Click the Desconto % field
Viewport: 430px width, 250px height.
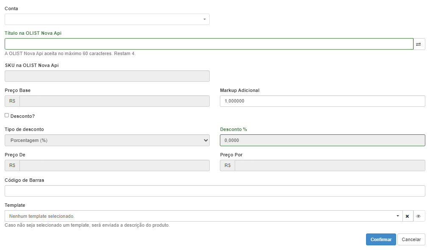click(x=322, y=140)
